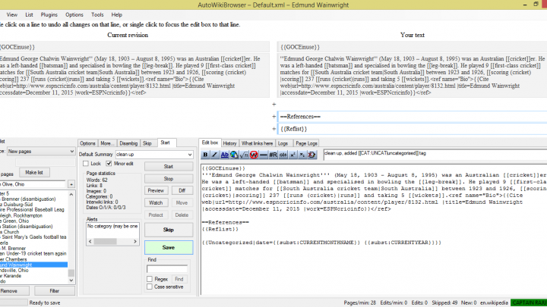Click the superscript x² icon
This screenshot has height=307, width=547.
coord(292,155)
